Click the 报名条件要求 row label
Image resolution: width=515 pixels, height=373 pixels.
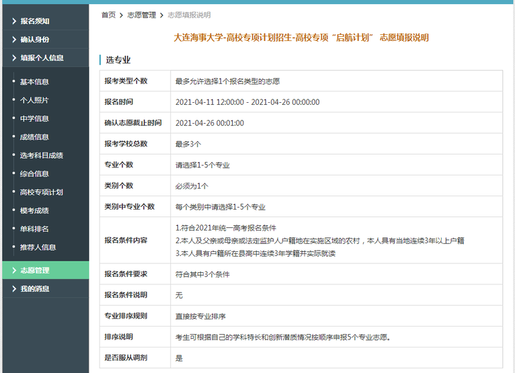(x=126, y=274)
